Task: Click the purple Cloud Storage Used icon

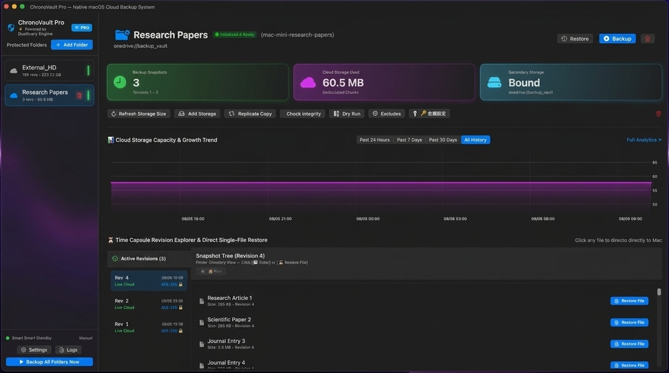Action: click(x=308, y=82)
